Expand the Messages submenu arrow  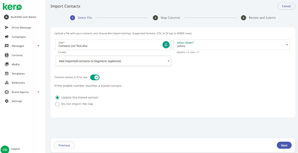(38, 46)
